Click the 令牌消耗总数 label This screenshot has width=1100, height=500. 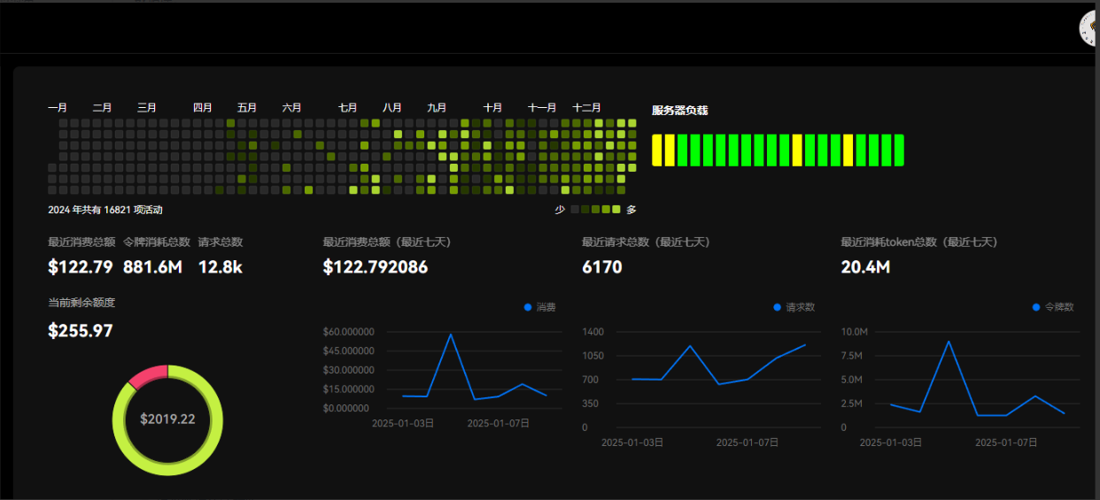(157, 242)
